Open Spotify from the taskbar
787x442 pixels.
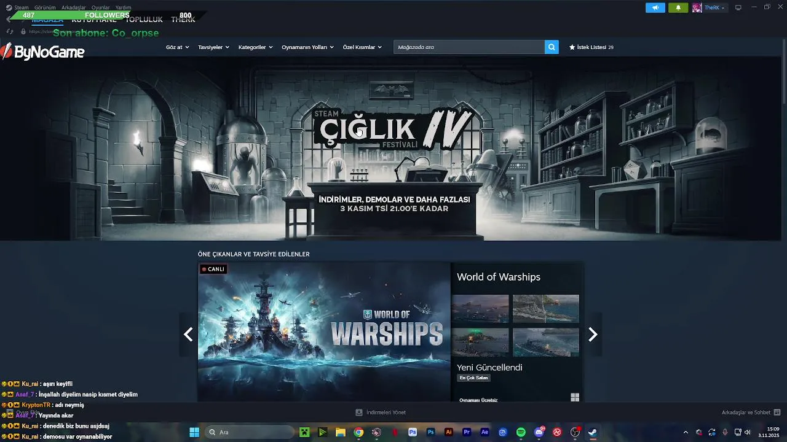point(521,432)
